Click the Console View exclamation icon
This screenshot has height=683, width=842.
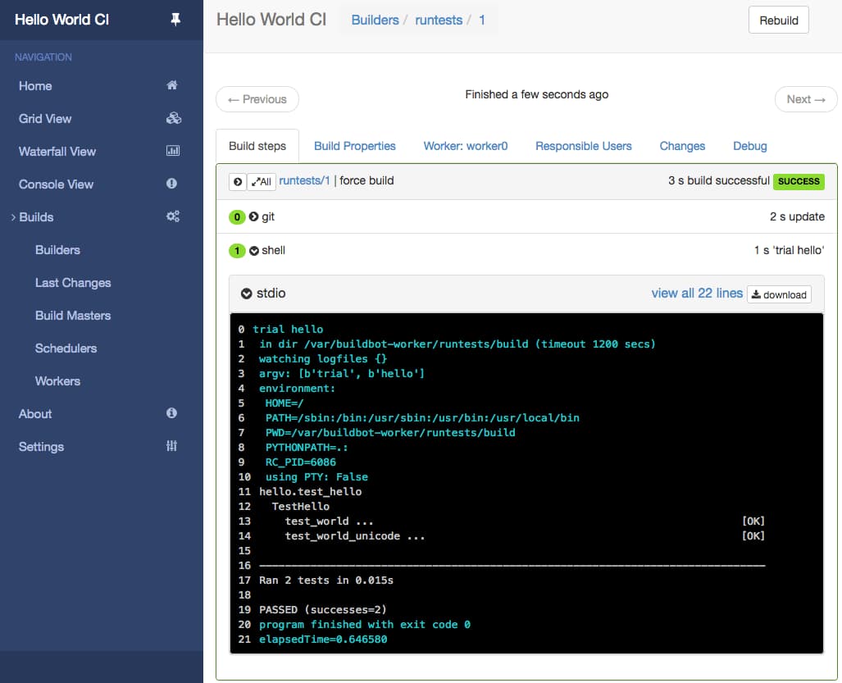171,184
